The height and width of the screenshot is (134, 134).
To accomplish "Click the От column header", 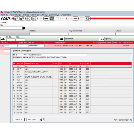I will 63,64.
